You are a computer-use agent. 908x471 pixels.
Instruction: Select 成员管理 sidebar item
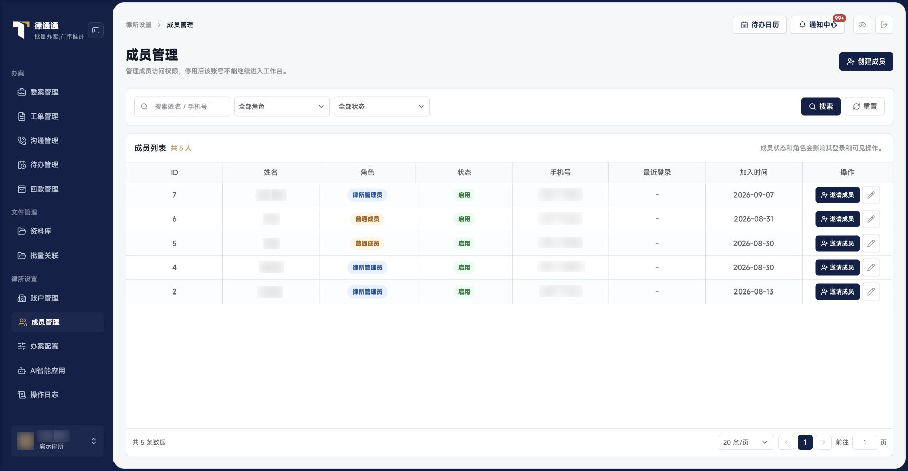coord(58,322)
